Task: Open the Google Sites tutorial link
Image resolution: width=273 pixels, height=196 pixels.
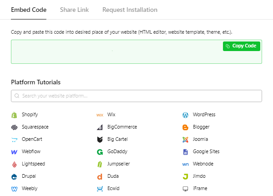Action: 206,152
